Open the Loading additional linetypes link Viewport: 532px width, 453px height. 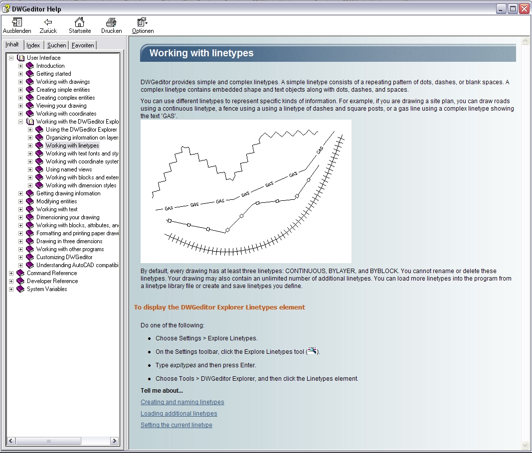click(179, 413)
